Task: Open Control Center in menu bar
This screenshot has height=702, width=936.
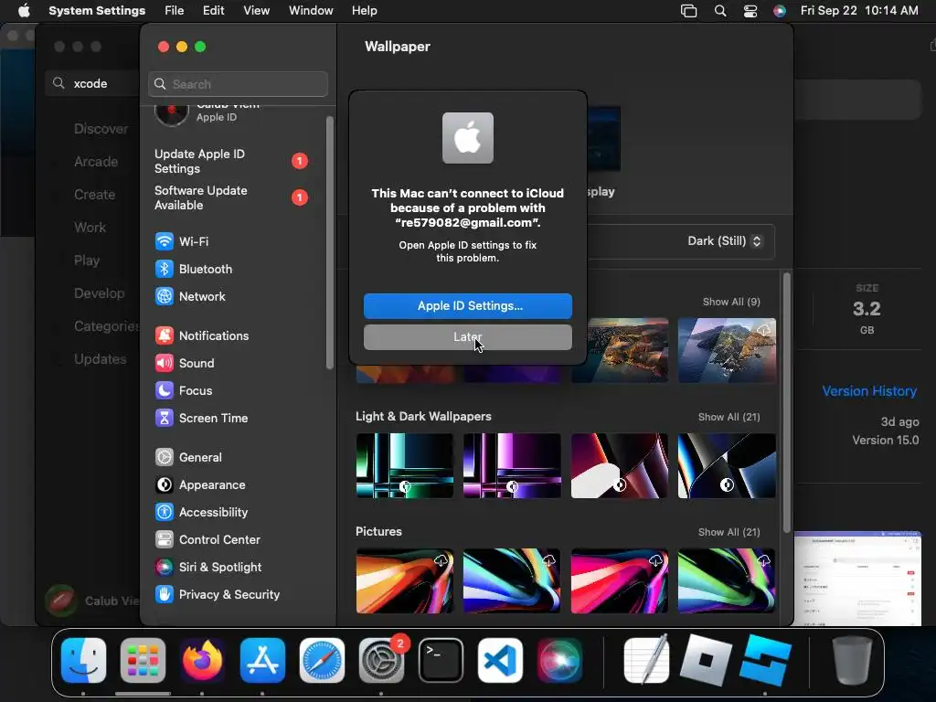Action: (x=750, y=11)
